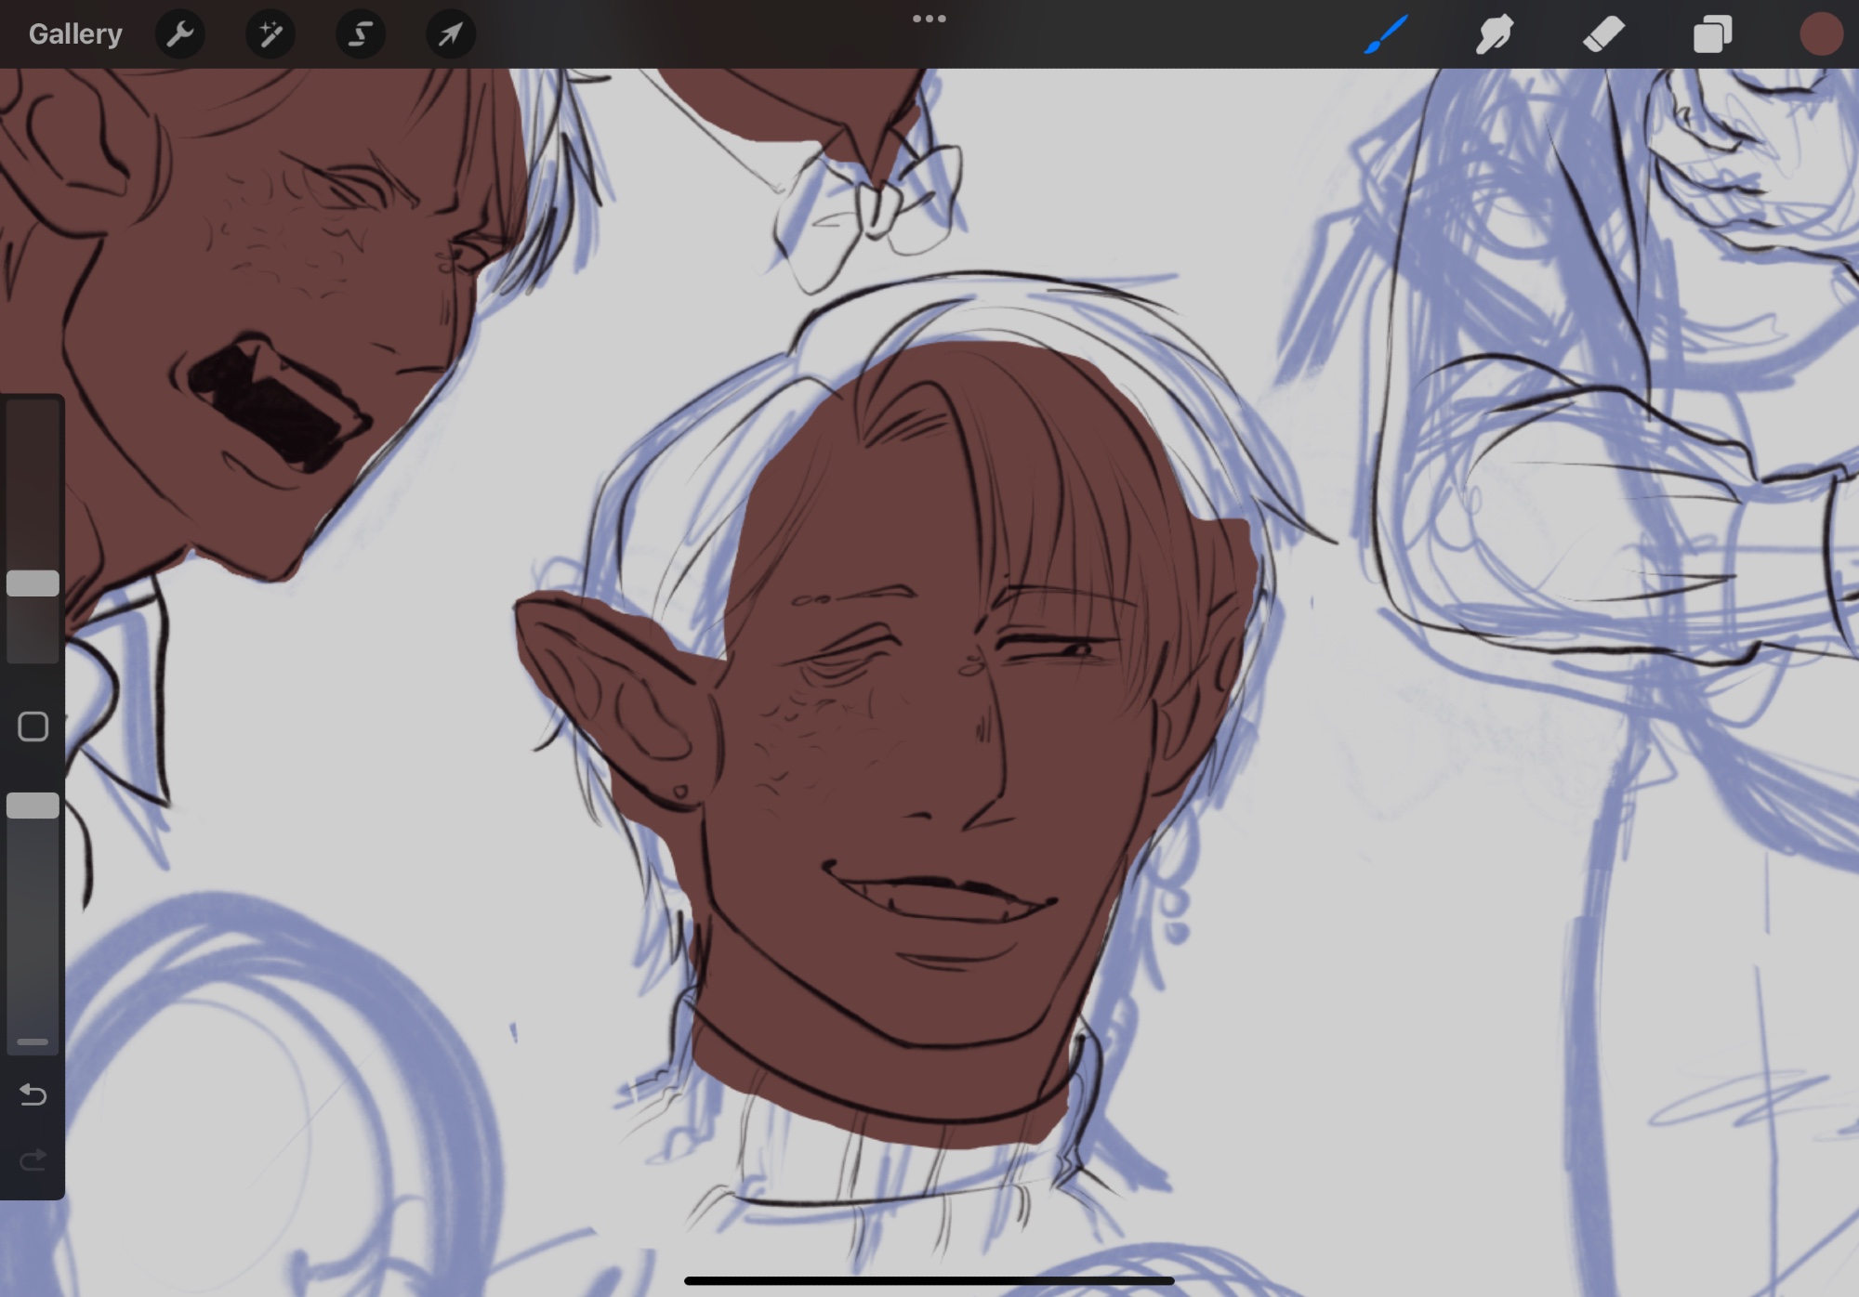The width and height of the screenshot is (1859, 1297).
Task: Select the Brush paint tool
Action: pyautogui.click(x=1386, y=35)
